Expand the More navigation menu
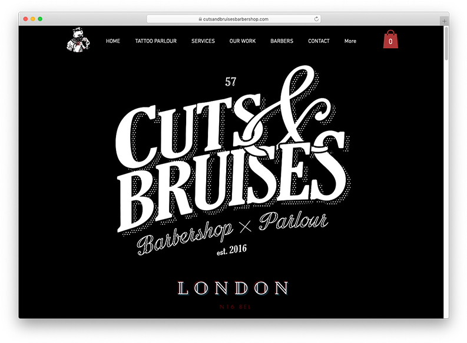The width and height of the screenshot is (467, 343). [x=350, y=41]
